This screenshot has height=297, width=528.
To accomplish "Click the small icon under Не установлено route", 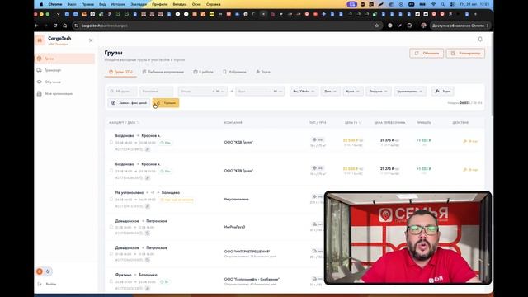I will click(148, 206).
